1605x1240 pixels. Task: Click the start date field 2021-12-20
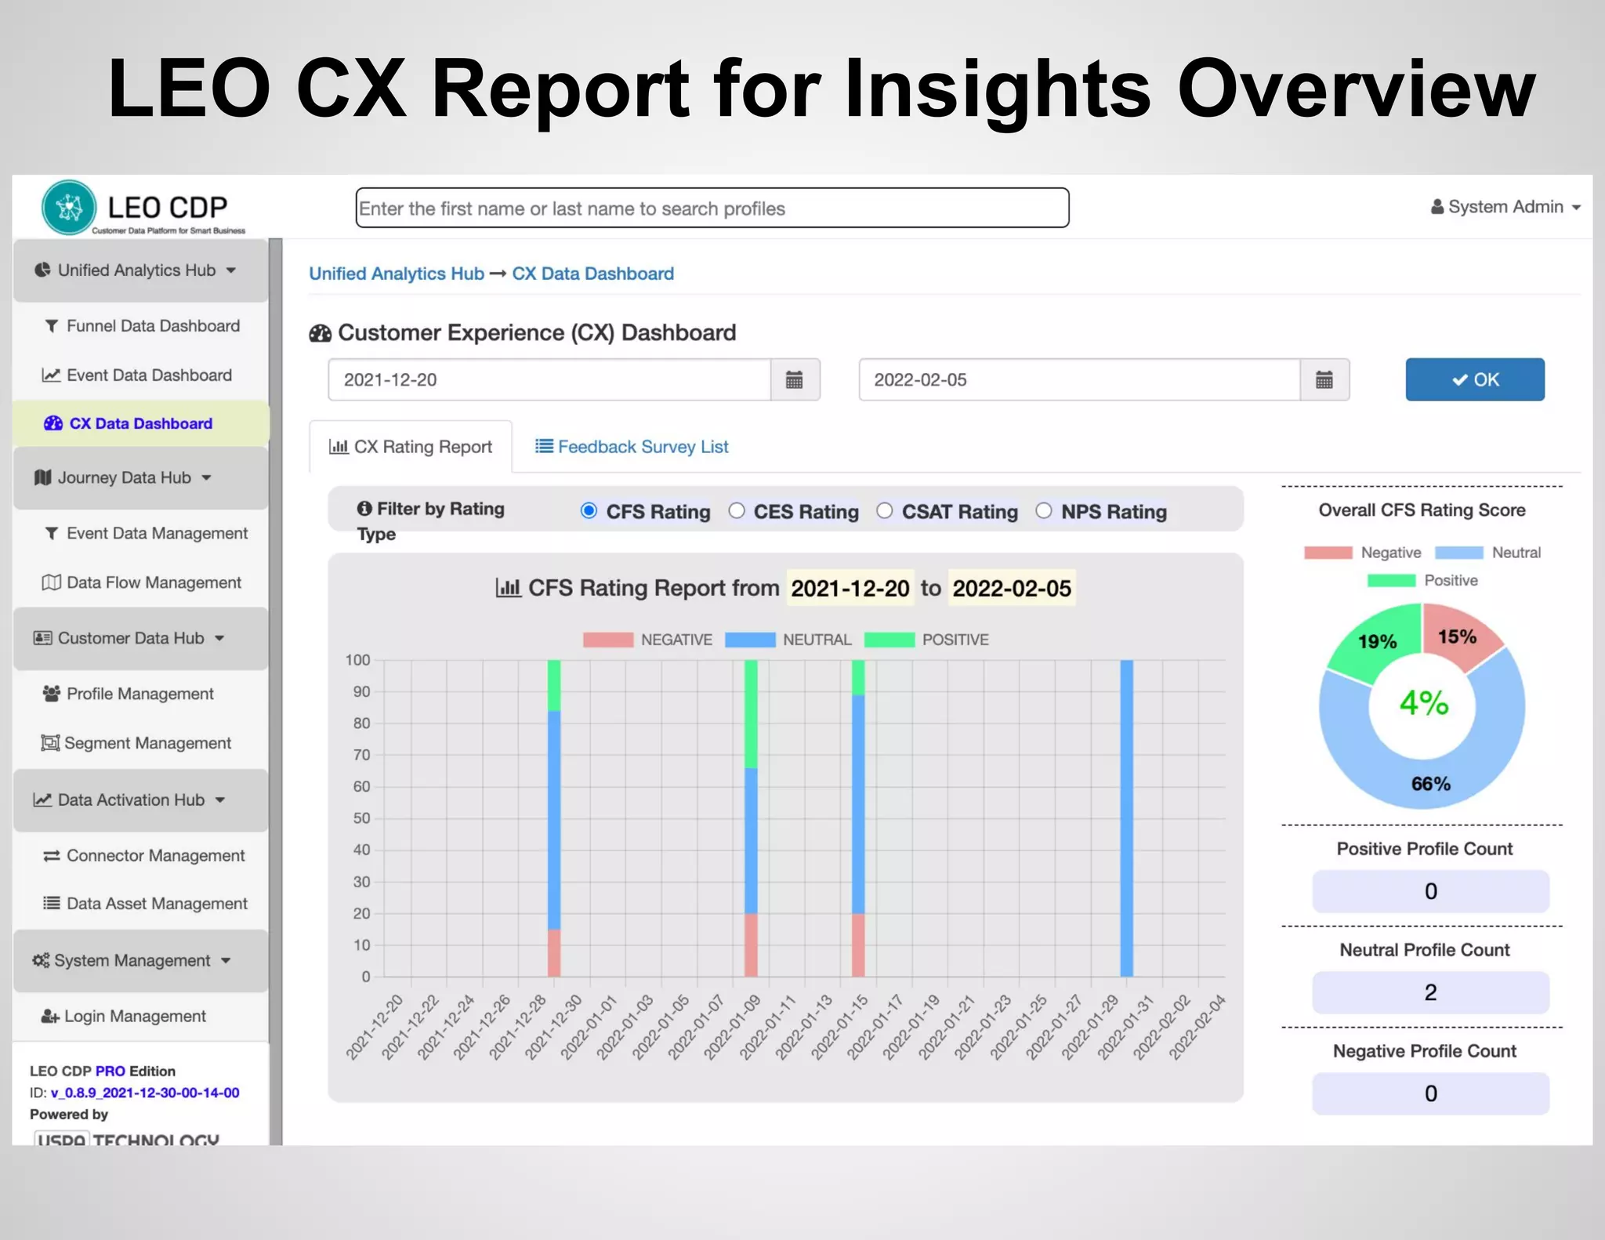pos(549,380)
